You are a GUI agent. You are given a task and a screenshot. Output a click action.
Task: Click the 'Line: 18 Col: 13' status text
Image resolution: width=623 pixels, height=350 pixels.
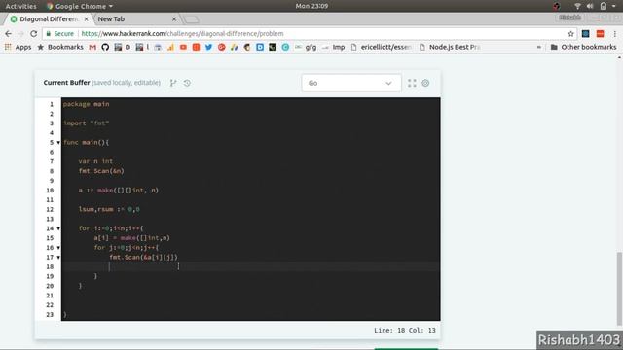[x=405, y=331]
